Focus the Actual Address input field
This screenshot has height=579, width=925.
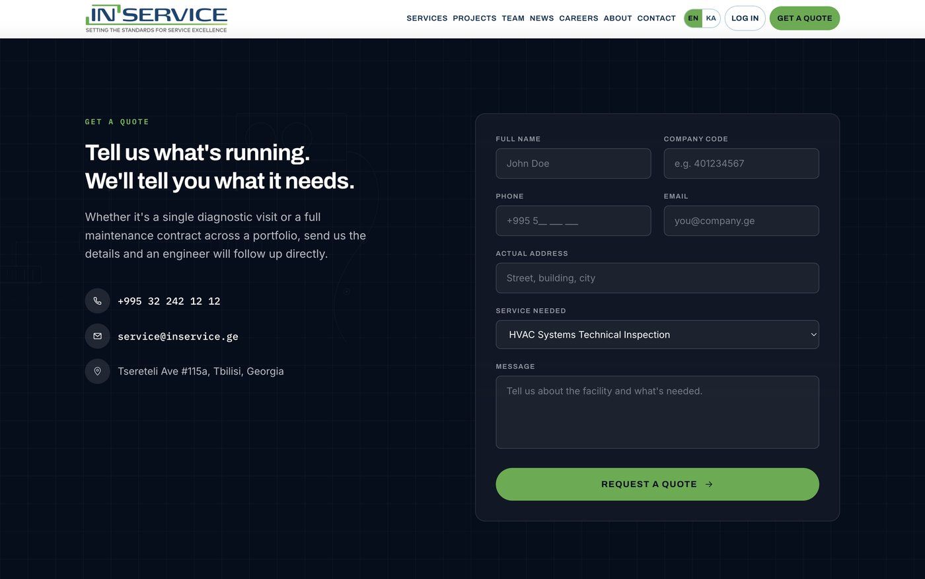657,278
